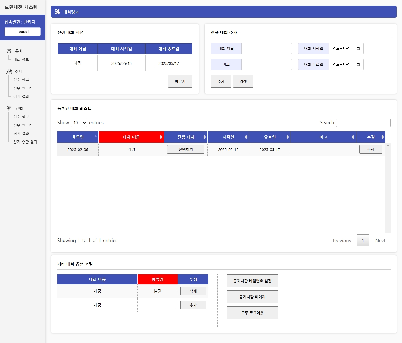This screenshot has height=343, width=402.
Task: Click 선택하기 for the 가평 competition
Action: pos(185,149)
